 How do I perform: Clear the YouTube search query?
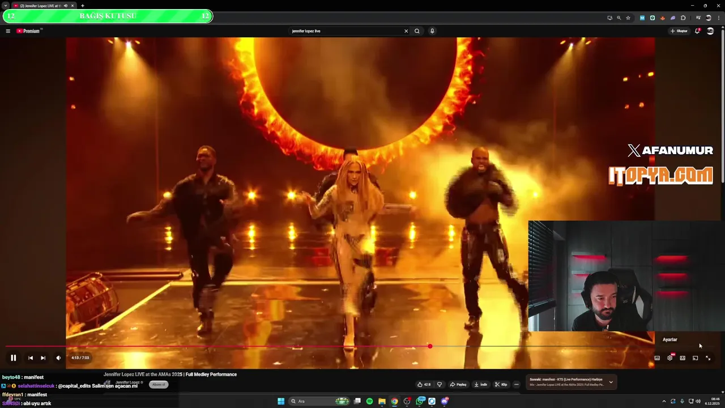click(406, 31)
